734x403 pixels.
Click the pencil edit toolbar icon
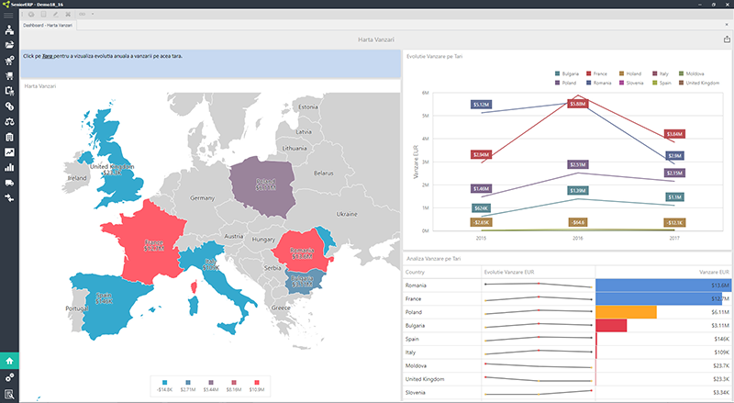coord(56,14)
